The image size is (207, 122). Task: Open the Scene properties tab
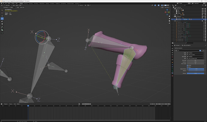172,55
